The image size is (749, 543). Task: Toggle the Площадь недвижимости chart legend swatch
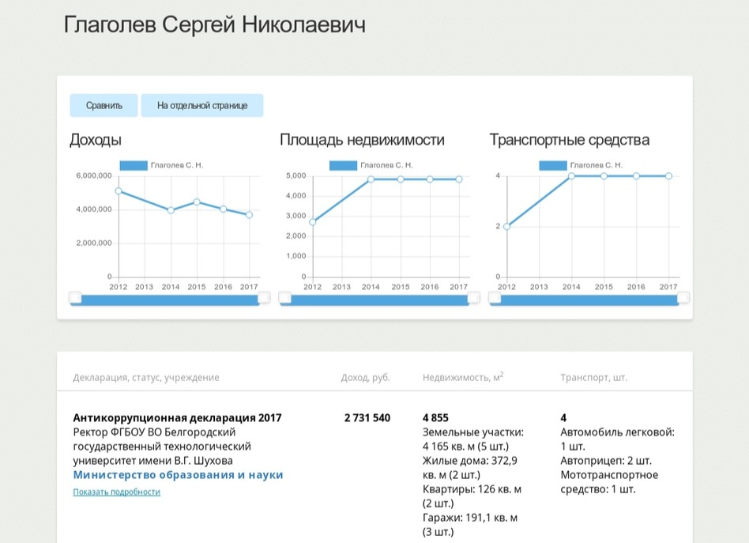[x=343, y=165]
